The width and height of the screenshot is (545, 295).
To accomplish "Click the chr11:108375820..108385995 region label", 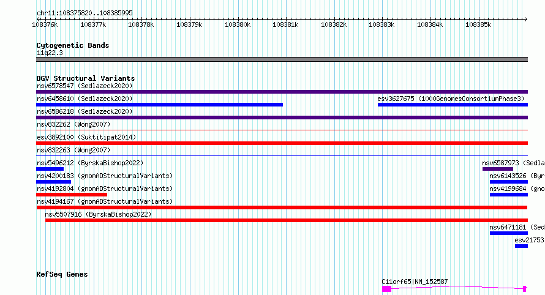I will coord(85,13).
